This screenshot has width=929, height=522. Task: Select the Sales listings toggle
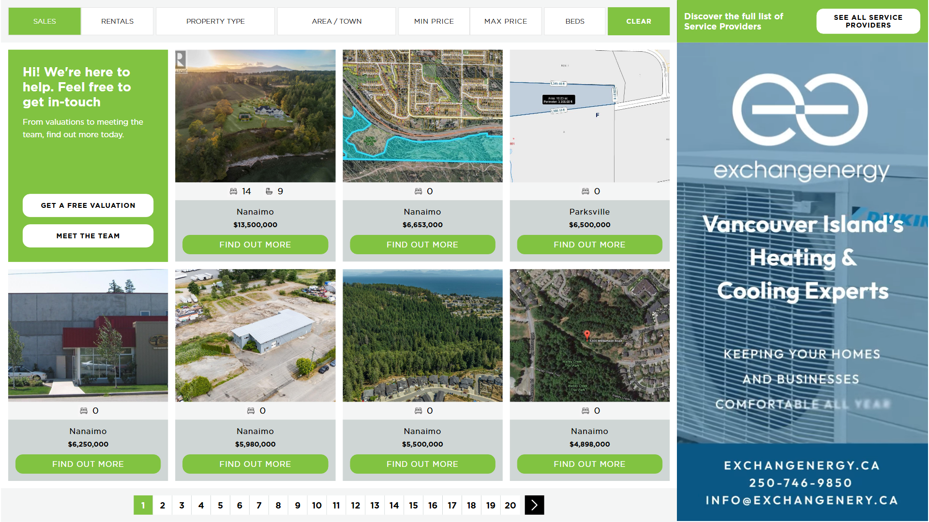(45, 21)
